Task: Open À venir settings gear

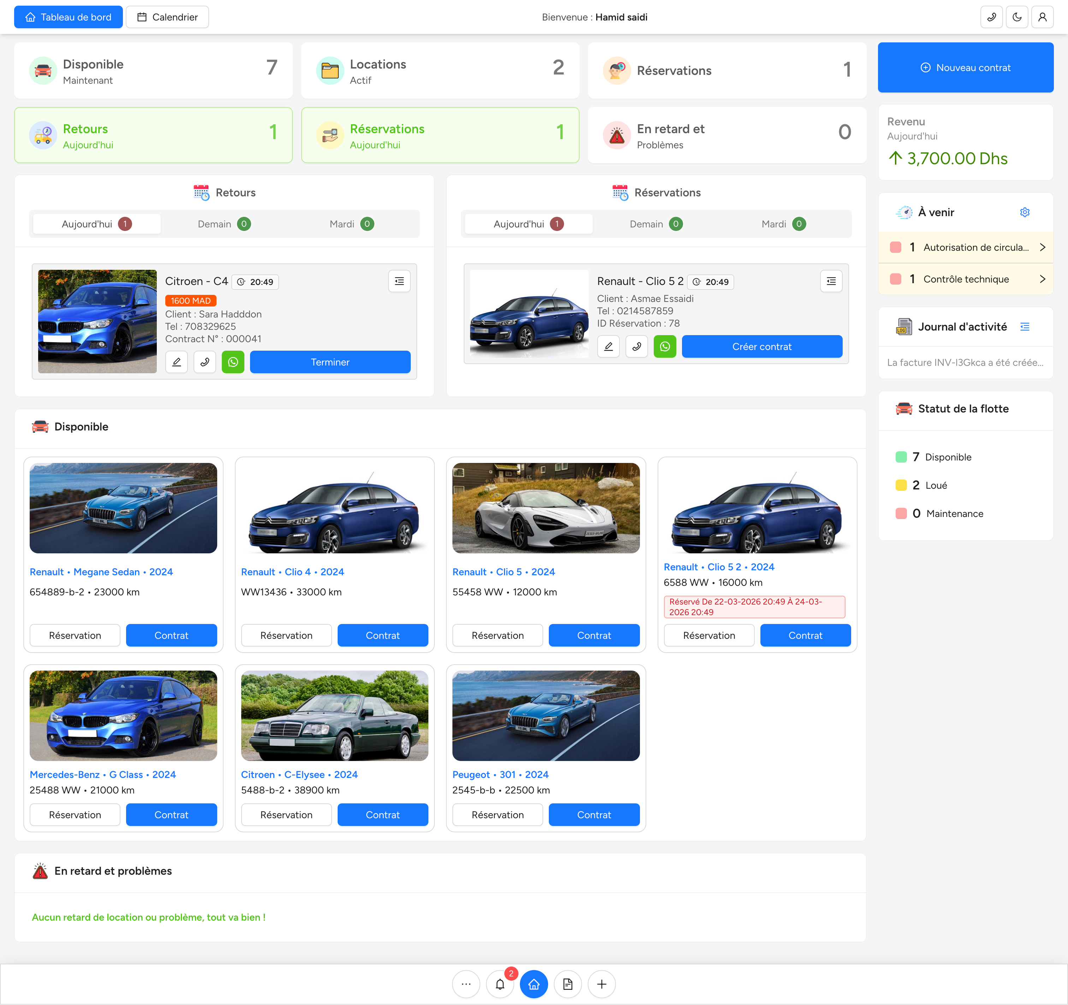Action: point(1025,212)
